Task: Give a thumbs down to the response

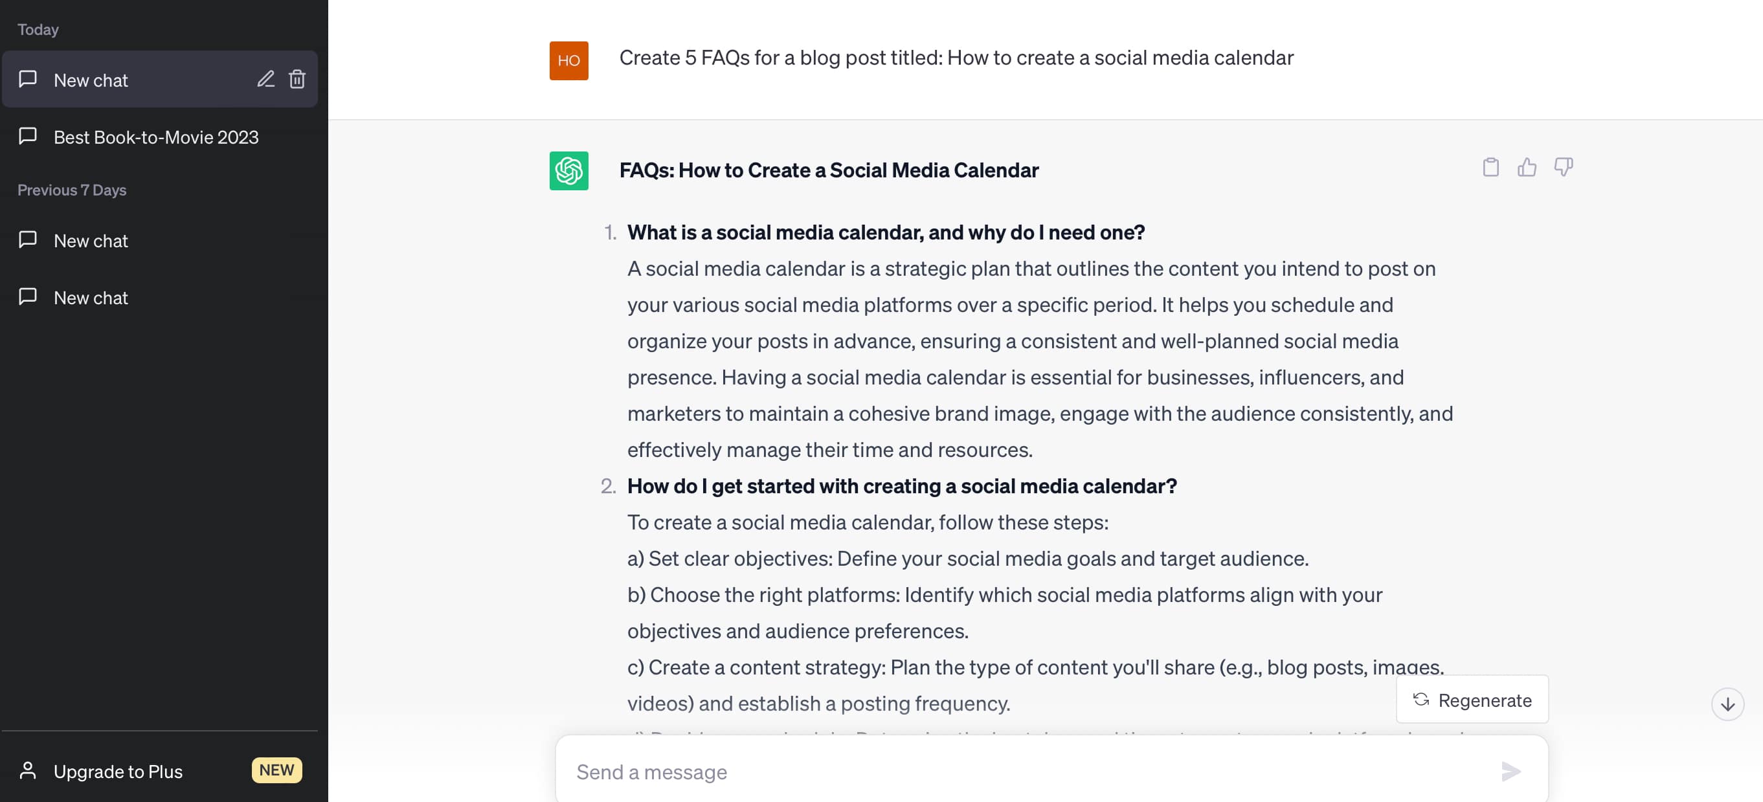Action: [1564, 166]
